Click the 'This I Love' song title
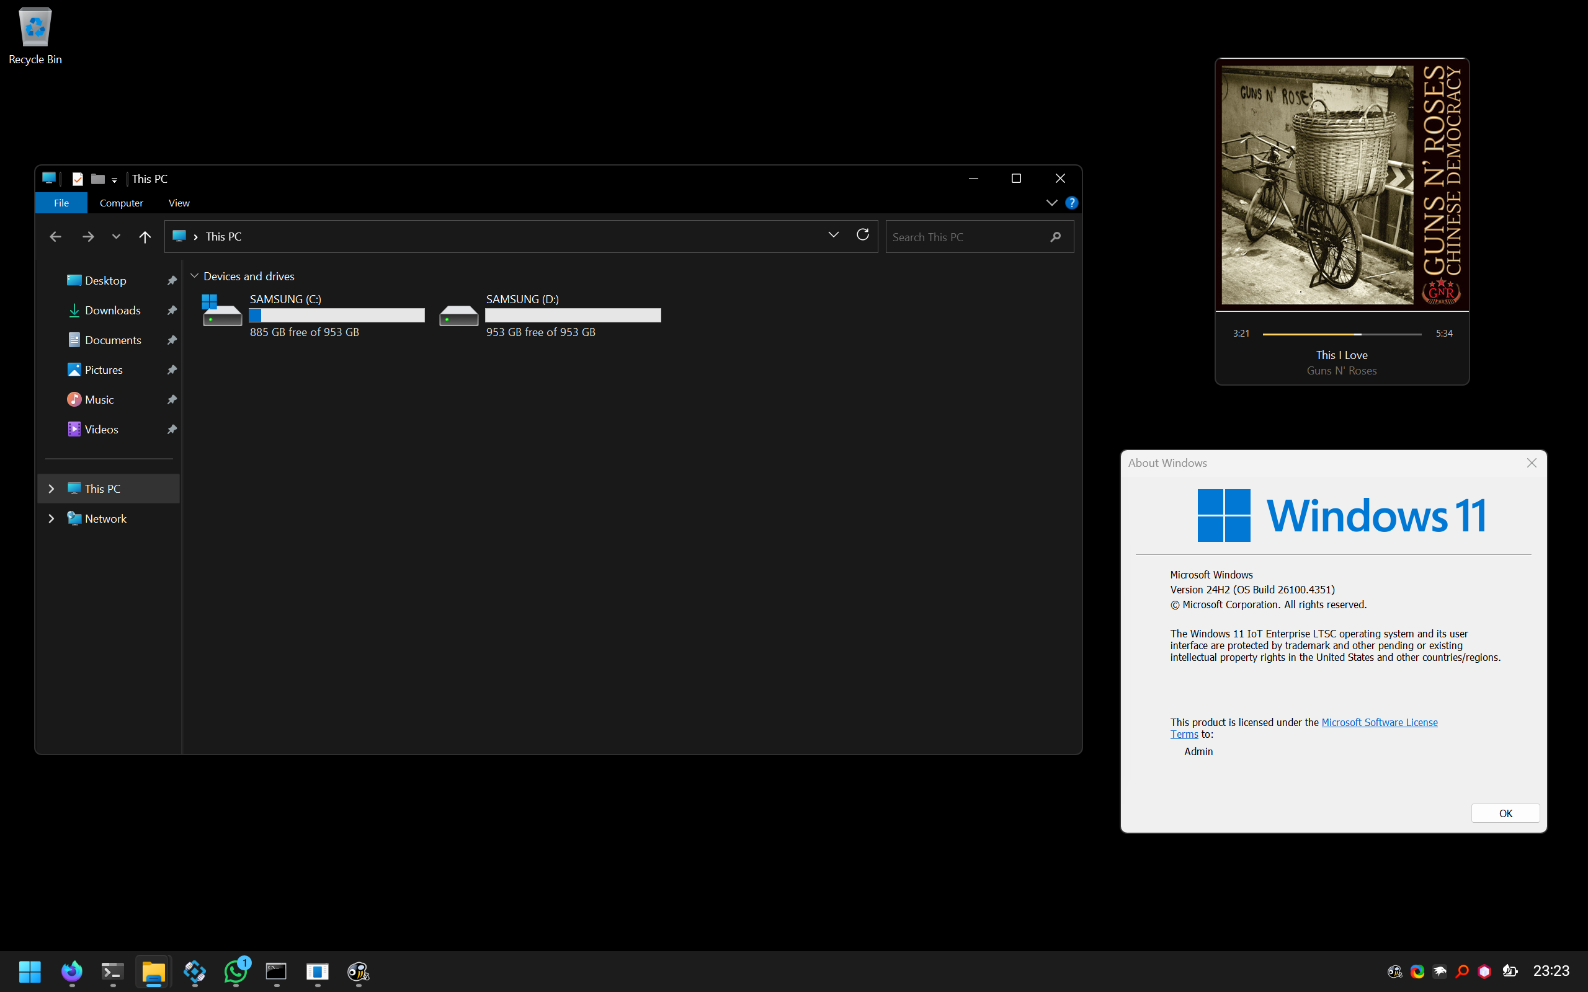The width and height of the screenshot is (1588, 992). click(1342, 355)
